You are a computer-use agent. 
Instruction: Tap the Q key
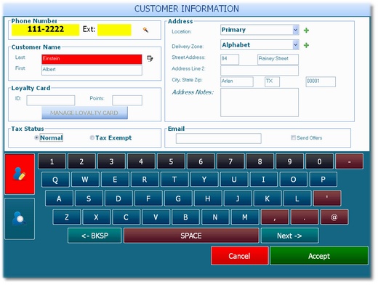point(55,180)
